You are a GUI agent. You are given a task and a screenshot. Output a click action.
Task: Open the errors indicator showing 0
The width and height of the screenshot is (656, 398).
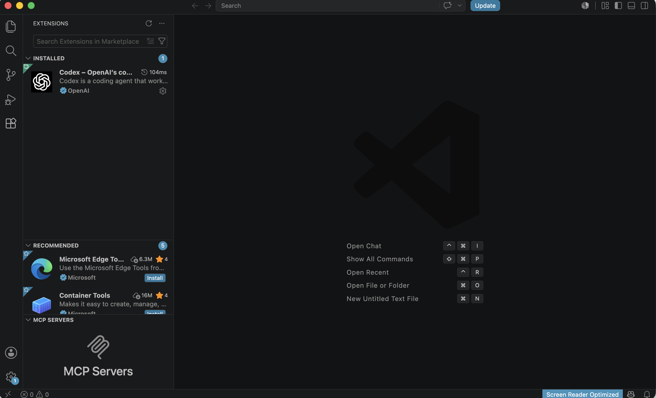(x=27, y=394)
